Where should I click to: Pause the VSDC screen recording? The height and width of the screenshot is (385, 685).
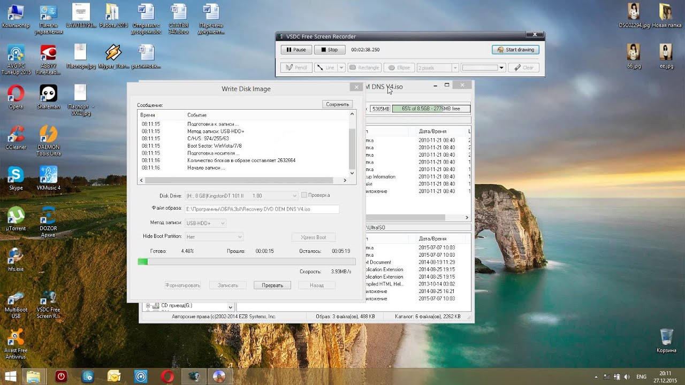tap(296, 50)
